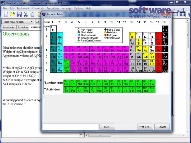Click the Web Site... button

145,127
